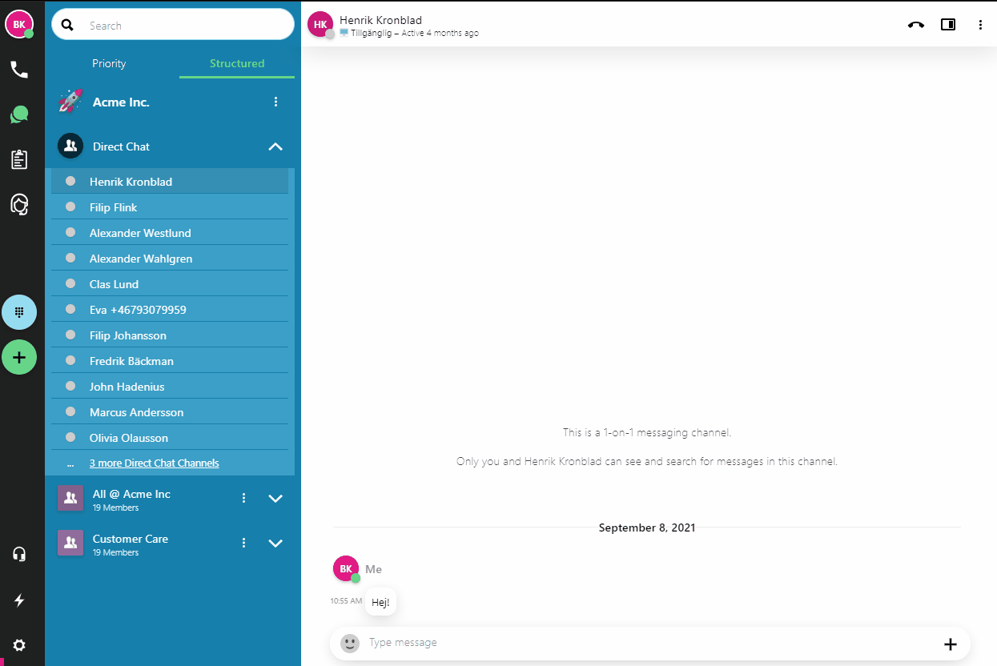Click the 'Me' sender name

[373, 569]
